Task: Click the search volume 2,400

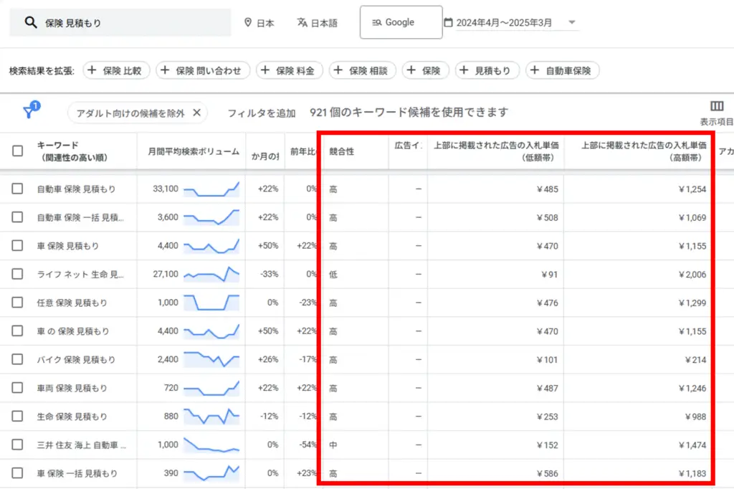Action: [x=168, y=359]
